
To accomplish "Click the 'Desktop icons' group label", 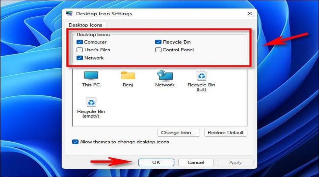I will click(93, 35).
